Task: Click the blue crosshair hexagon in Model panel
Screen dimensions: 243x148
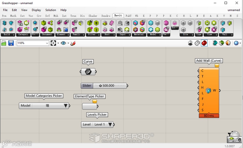Action: [151, 29]
